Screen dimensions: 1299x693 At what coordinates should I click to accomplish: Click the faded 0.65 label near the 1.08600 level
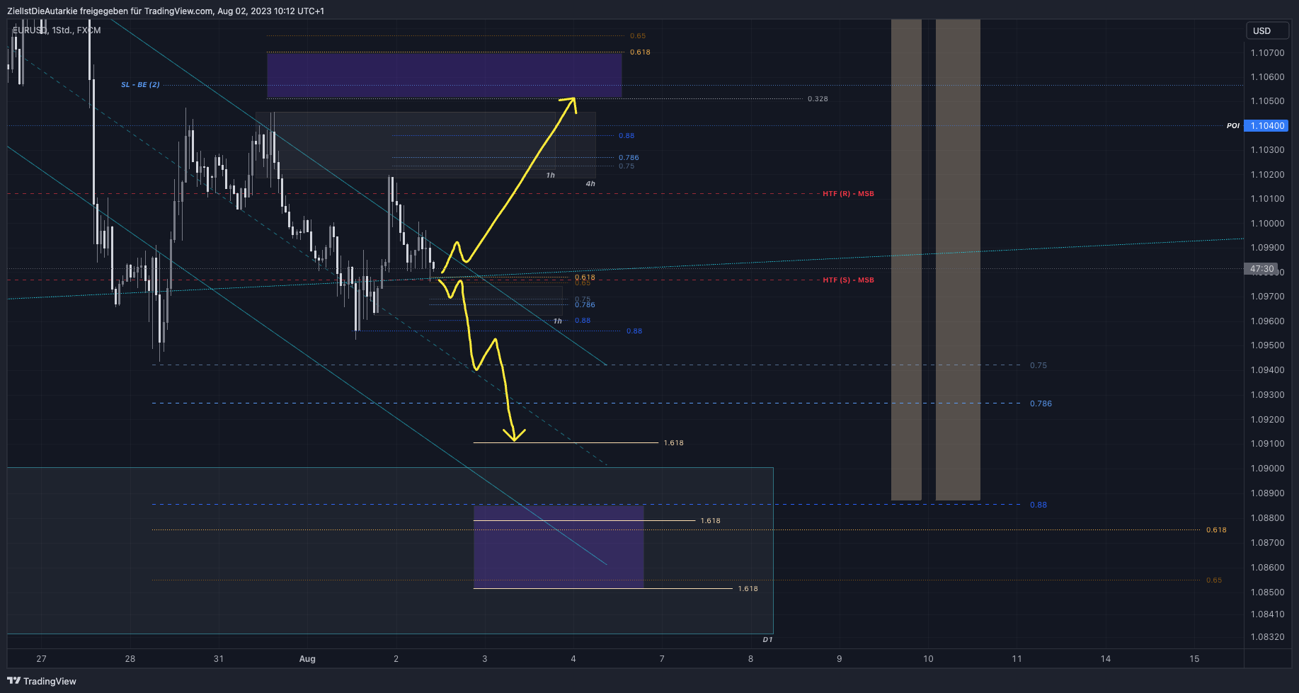point(1214,580)
